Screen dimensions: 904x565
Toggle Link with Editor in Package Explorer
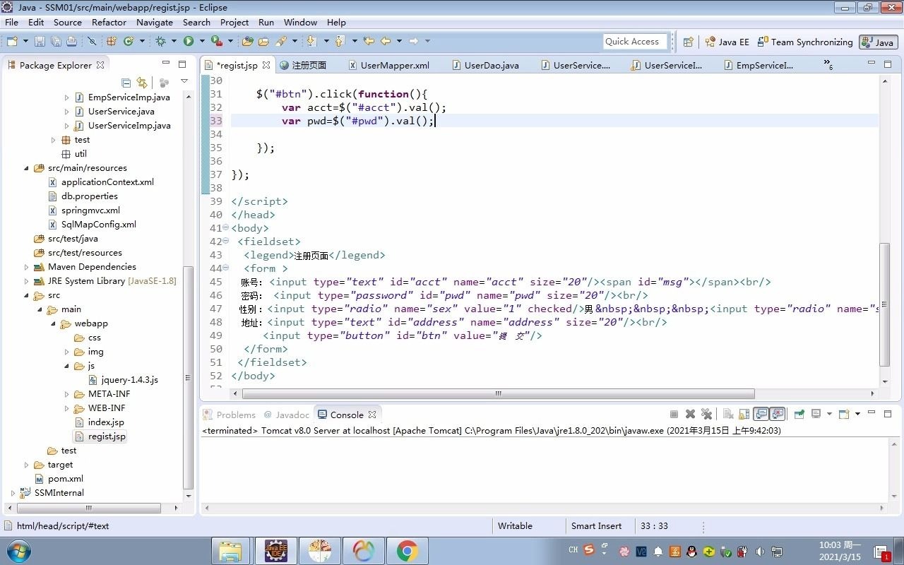click(x=142, y=82)
